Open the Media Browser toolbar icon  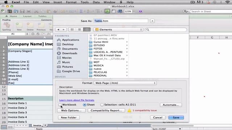click(x=120, y=11)
